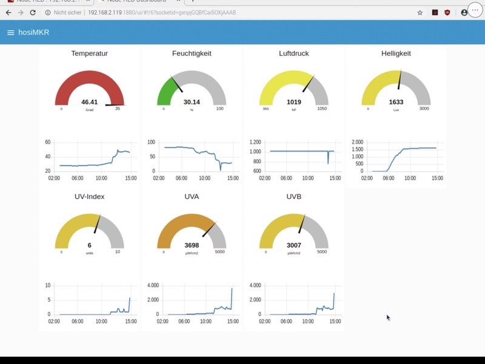Click the browser back arrow
The width and height of the screenshot is (485, 364).
tap(8, 12)
